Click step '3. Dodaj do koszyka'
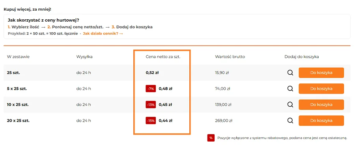 click(132, 27)
